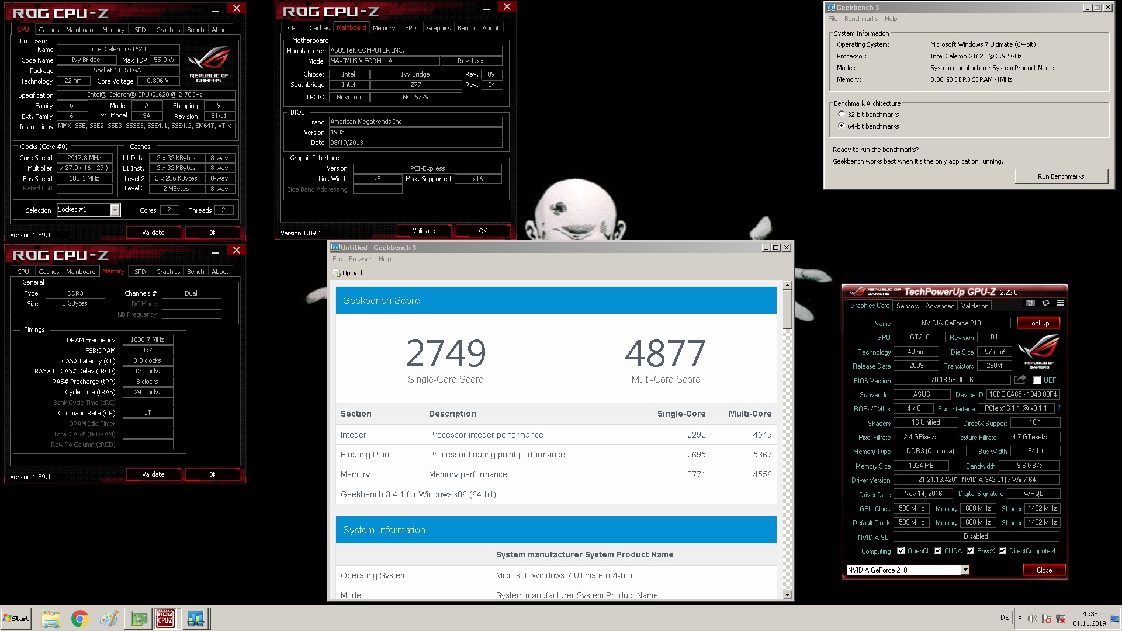Open the Socket #1 selection dropdown
This screenshot has height=631, width=1122.
click(x=115, y=210)
